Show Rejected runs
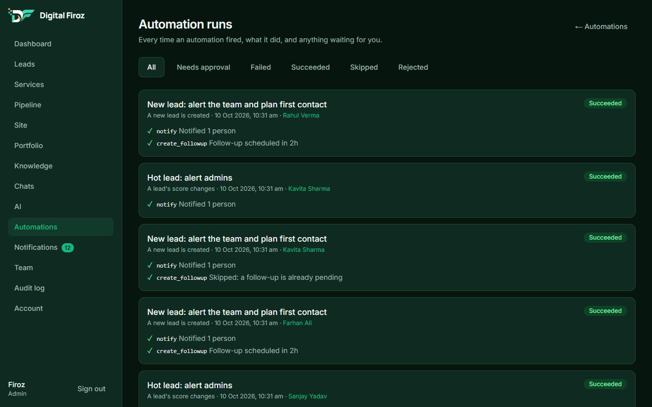Image resolution: width=652 pixels, height=407 pixels. 413,67
